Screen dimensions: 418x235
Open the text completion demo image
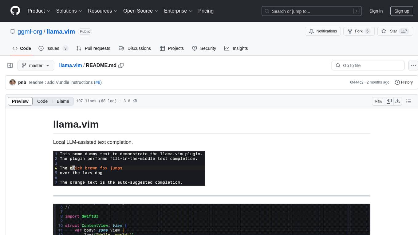click(x=129, y=168)
